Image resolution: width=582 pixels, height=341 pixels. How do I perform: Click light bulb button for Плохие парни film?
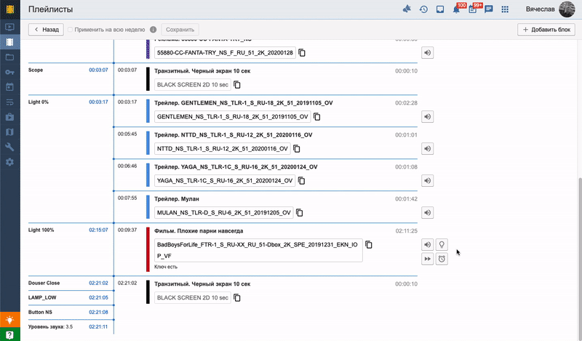coord(442,244)
